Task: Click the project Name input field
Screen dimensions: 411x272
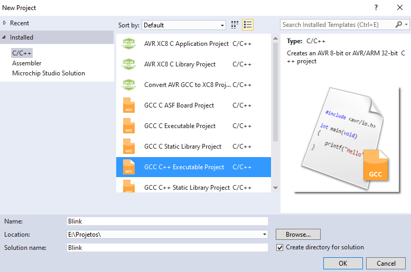Action: (167, 221)
